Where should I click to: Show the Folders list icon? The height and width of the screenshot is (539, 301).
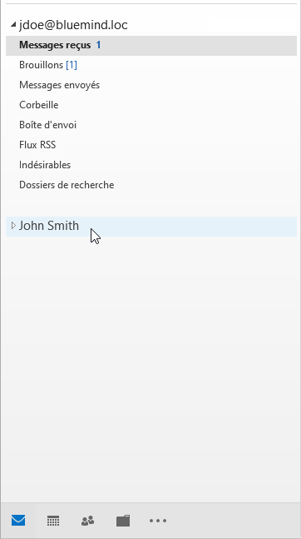pyautogui.click(x=123, y=521)
